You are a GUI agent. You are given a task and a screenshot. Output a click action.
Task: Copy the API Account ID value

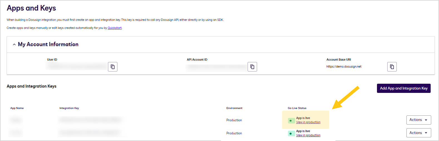tap(252, 67)
